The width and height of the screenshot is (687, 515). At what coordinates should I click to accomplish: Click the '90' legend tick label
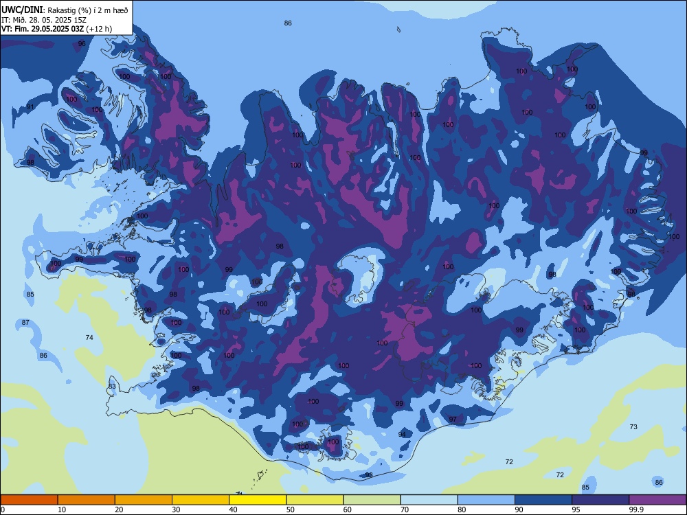pos(519,510)
